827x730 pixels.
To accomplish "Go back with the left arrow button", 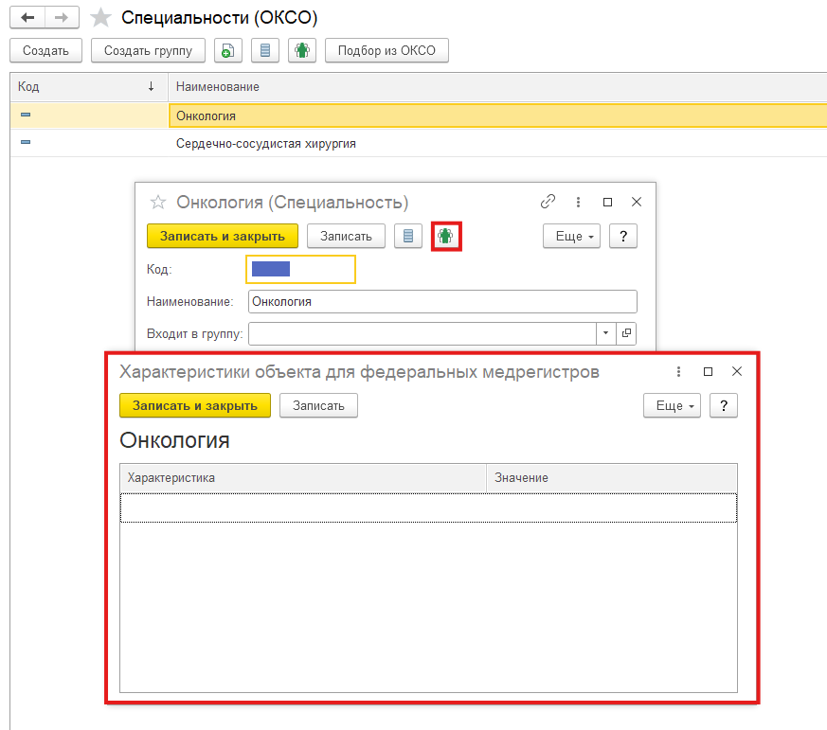I will [x=27, y=17].
